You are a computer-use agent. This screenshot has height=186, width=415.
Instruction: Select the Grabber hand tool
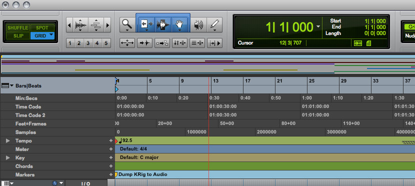[x=179, y=25]
